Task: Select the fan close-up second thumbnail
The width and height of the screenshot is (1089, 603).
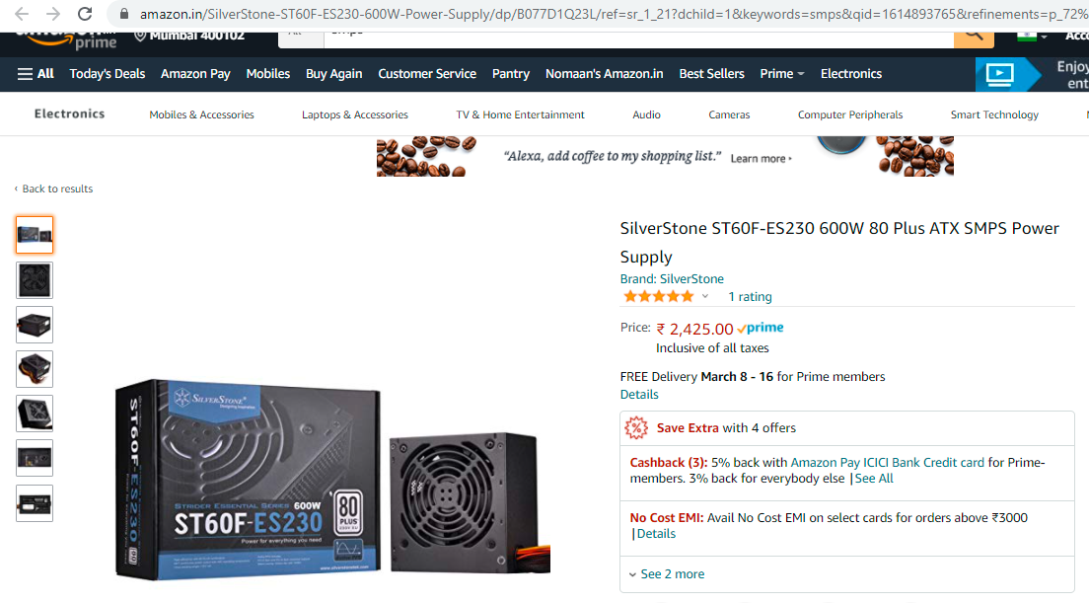Action: point(35,280)
